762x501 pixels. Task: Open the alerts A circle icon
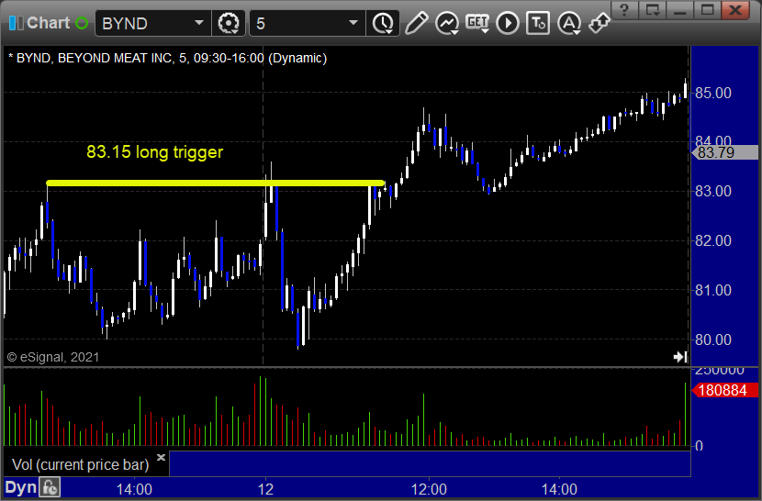(x=569, y=23)
